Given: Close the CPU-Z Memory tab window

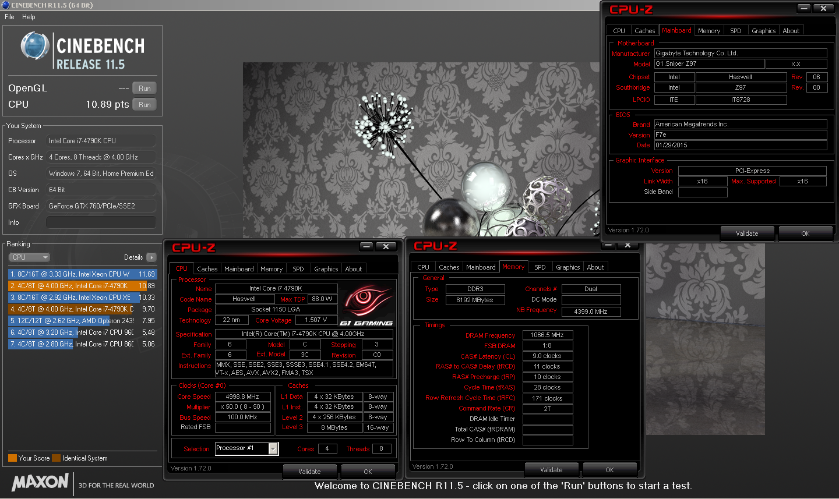Looking at the screenshot, I should click(628, 245).
